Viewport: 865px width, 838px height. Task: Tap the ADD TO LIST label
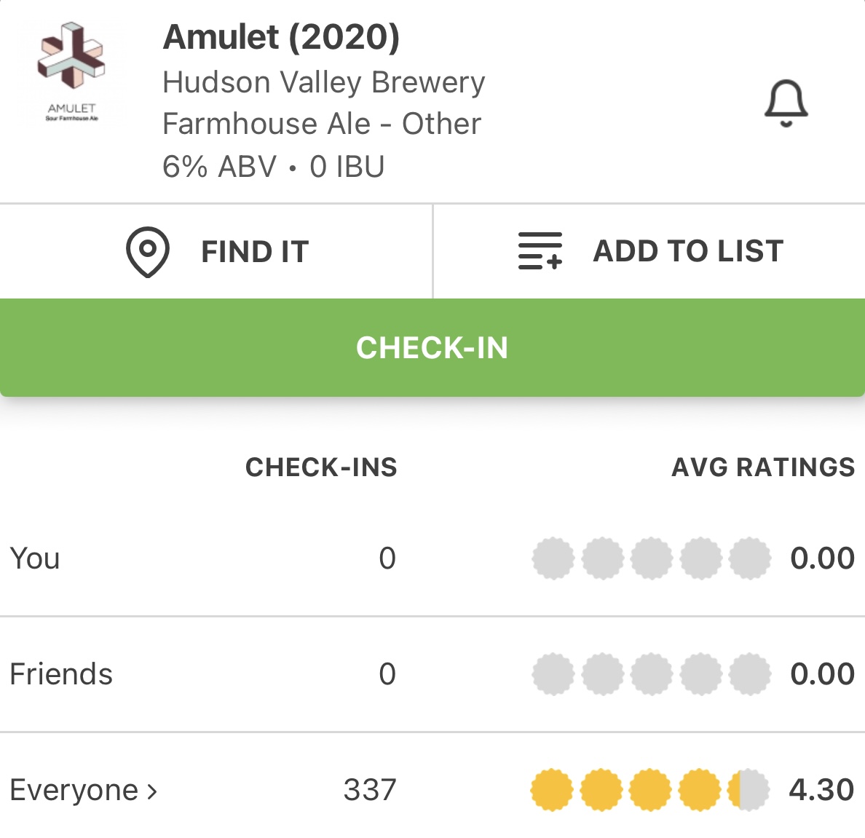click(x=688, y=251)
